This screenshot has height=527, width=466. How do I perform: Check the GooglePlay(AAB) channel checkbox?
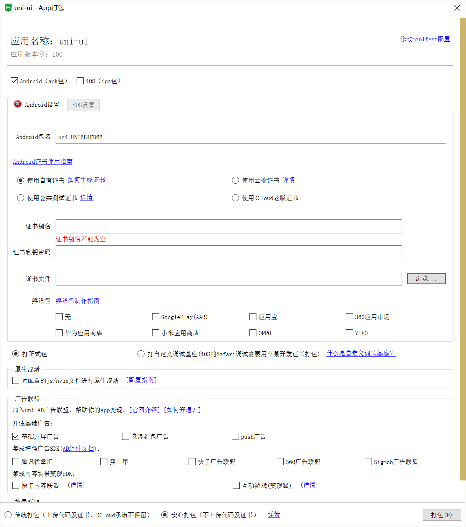coord(156,317)
